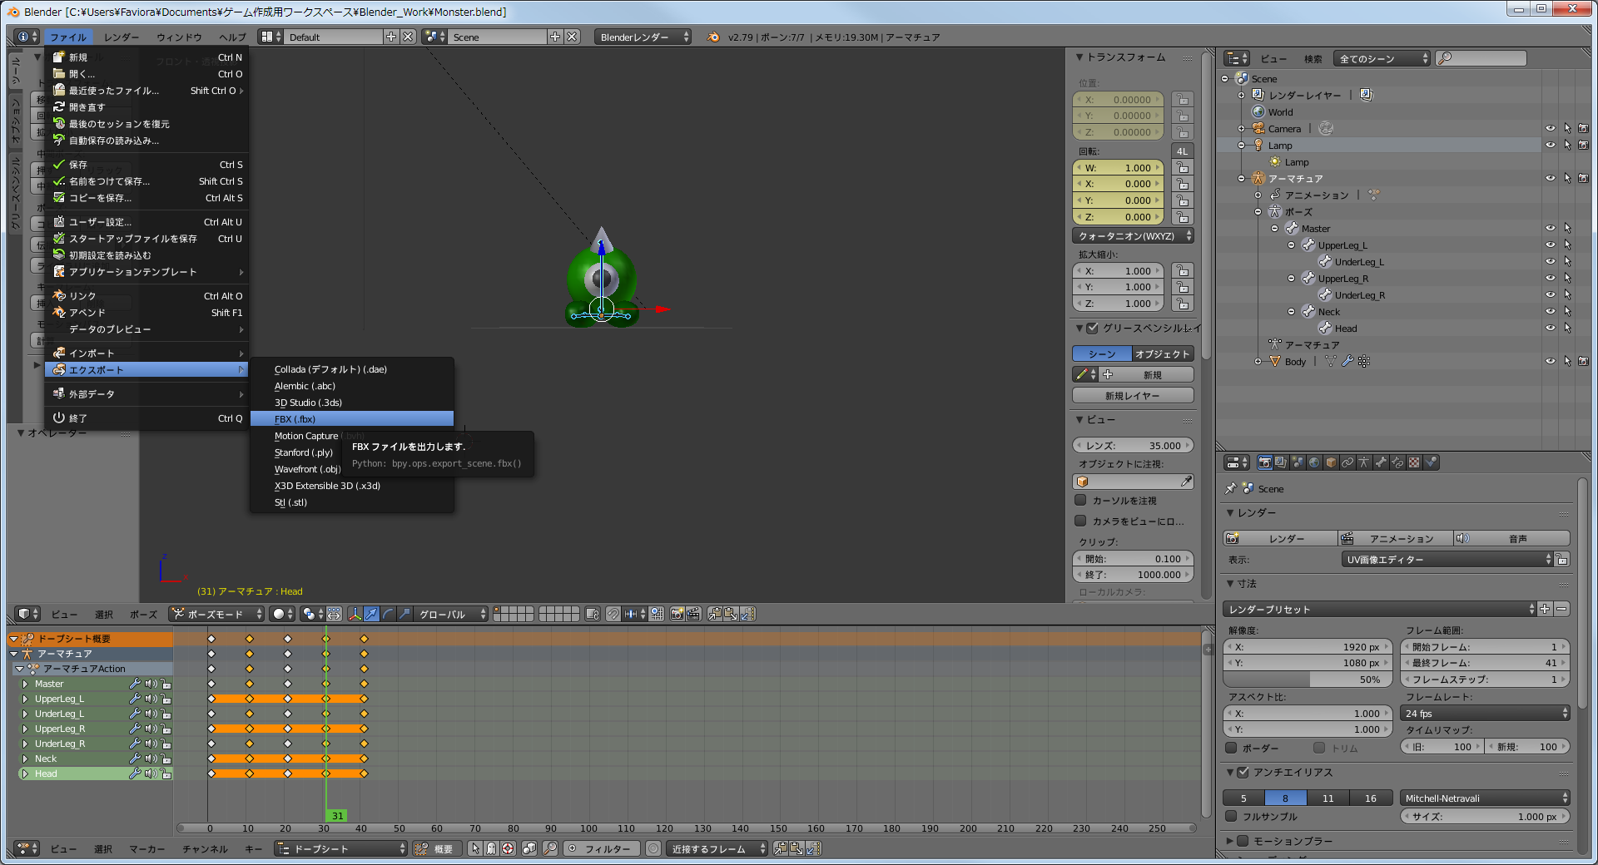The image size is (1598, 865).
Task: Open the Scene properties tab
Action: [1298, 462]
